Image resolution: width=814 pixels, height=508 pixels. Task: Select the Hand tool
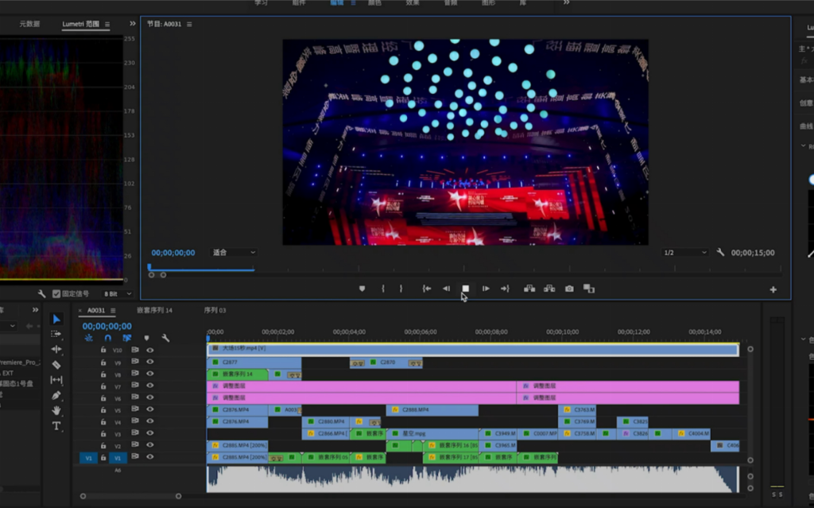(56, 410)
